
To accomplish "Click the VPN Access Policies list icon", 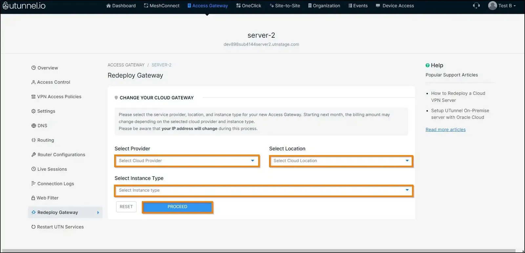I will 33,97.
